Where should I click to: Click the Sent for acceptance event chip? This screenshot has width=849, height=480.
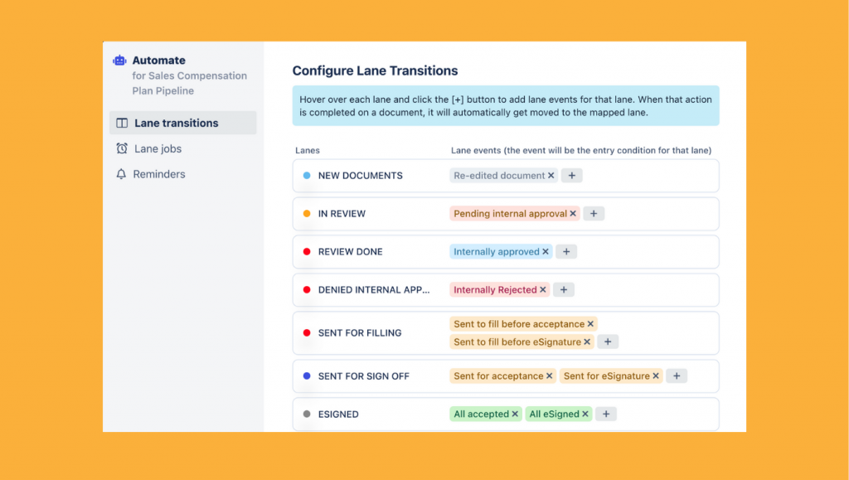497,376
